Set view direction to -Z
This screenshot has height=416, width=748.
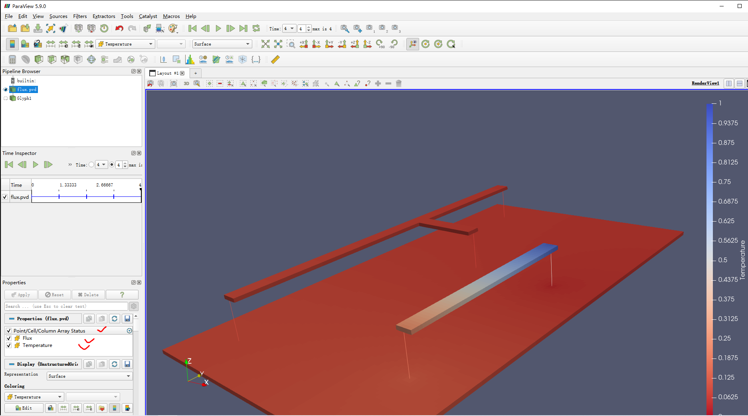(368, 44)
